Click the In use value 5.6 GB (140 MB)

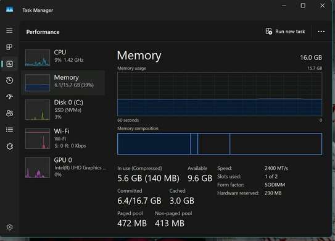pos(148,178)
